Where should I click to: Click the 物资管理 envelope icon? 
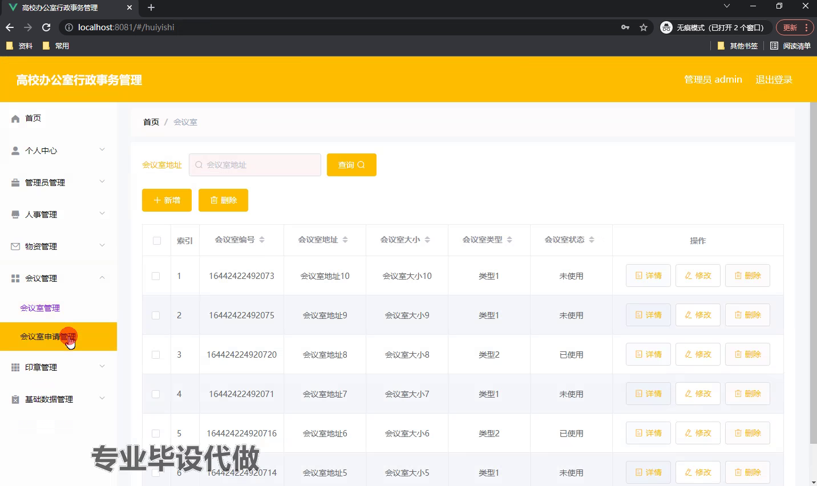pos(15,246)
